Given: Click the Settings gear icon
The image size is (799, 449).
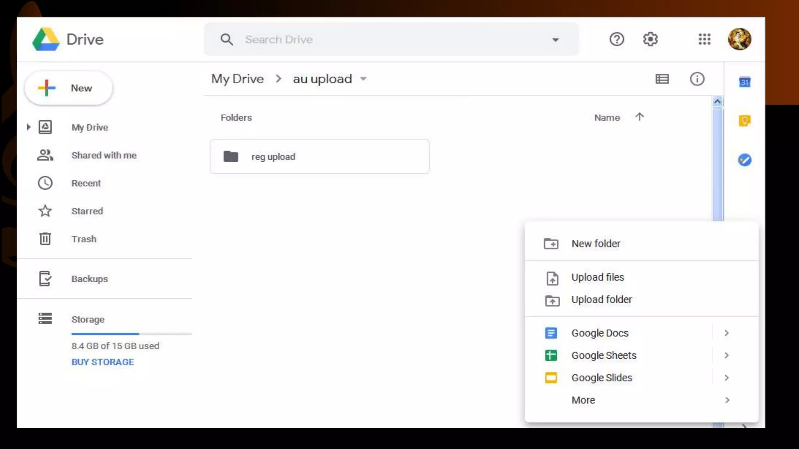Looking at the screenshot, I should click(x=650, y=39).
